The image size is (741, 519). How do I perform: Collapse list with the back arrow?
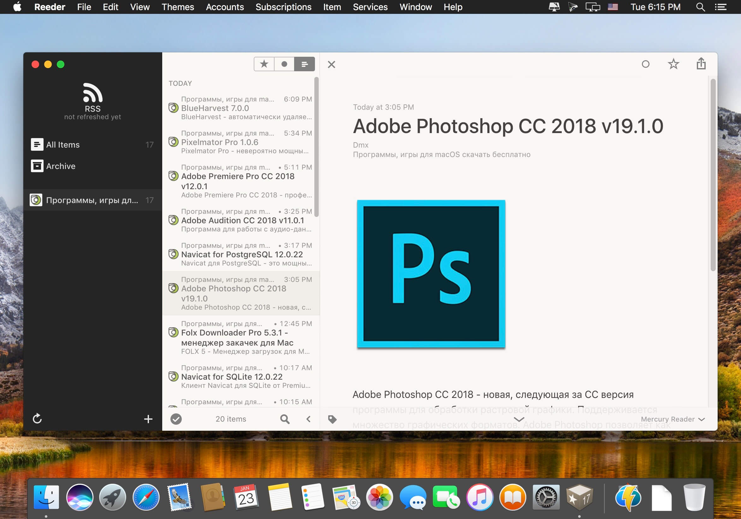(x=309, y=419)
